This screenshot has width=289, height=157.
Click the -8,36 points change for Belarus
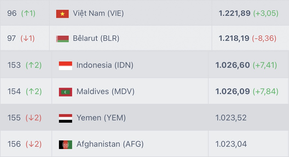264,38
